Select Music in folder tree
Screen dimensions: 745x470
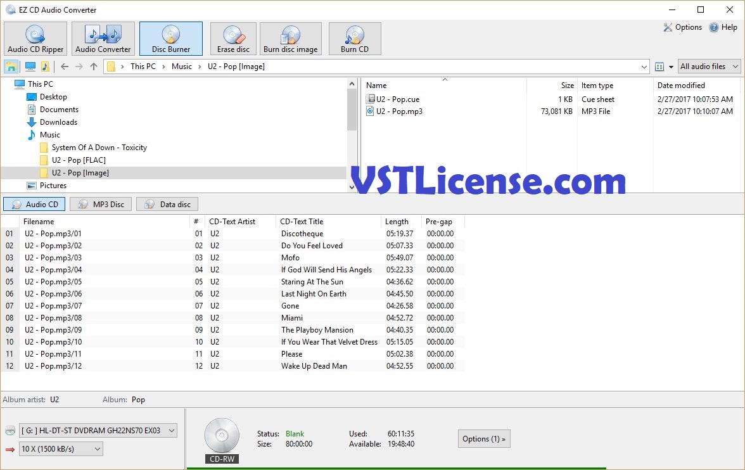point(50,135)
